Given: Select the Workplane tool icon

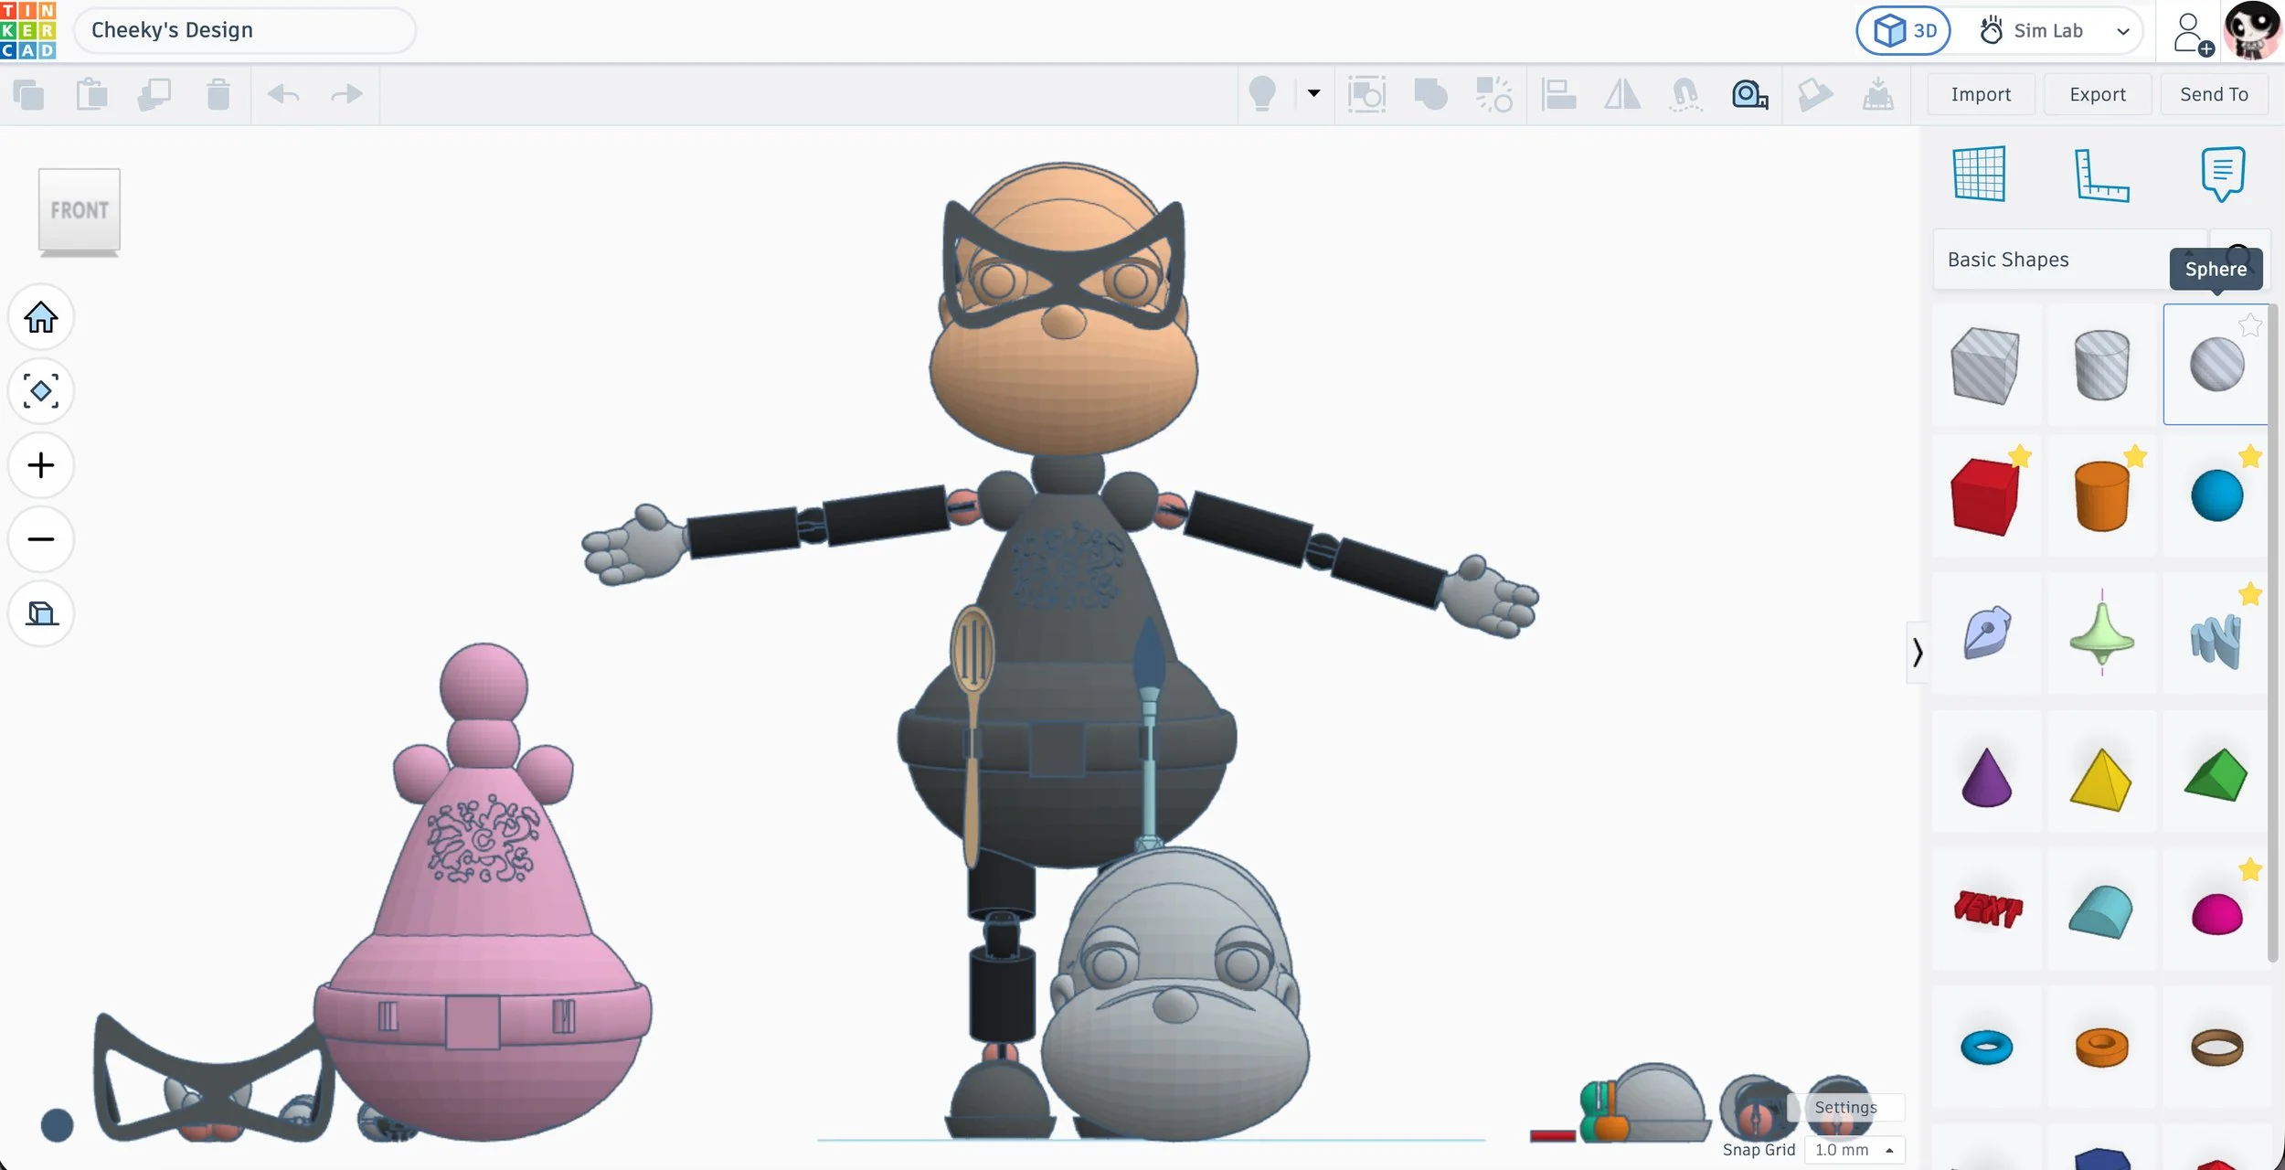Looking at the screenshot, I should pos(1980,174).
